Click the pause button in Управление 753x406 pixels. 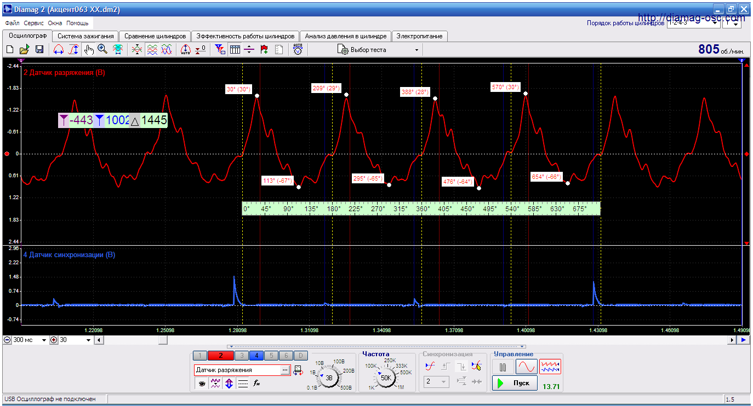pyautogui.click(x=503, y=367)
